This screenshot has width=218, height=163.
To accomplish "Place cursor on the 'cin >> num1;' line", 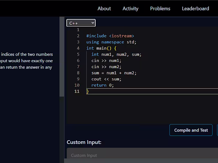I will coord(106,61).
